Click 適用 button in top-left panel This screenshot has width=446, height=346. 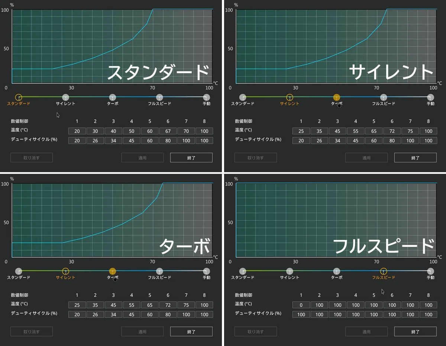(x=142, y=158)
